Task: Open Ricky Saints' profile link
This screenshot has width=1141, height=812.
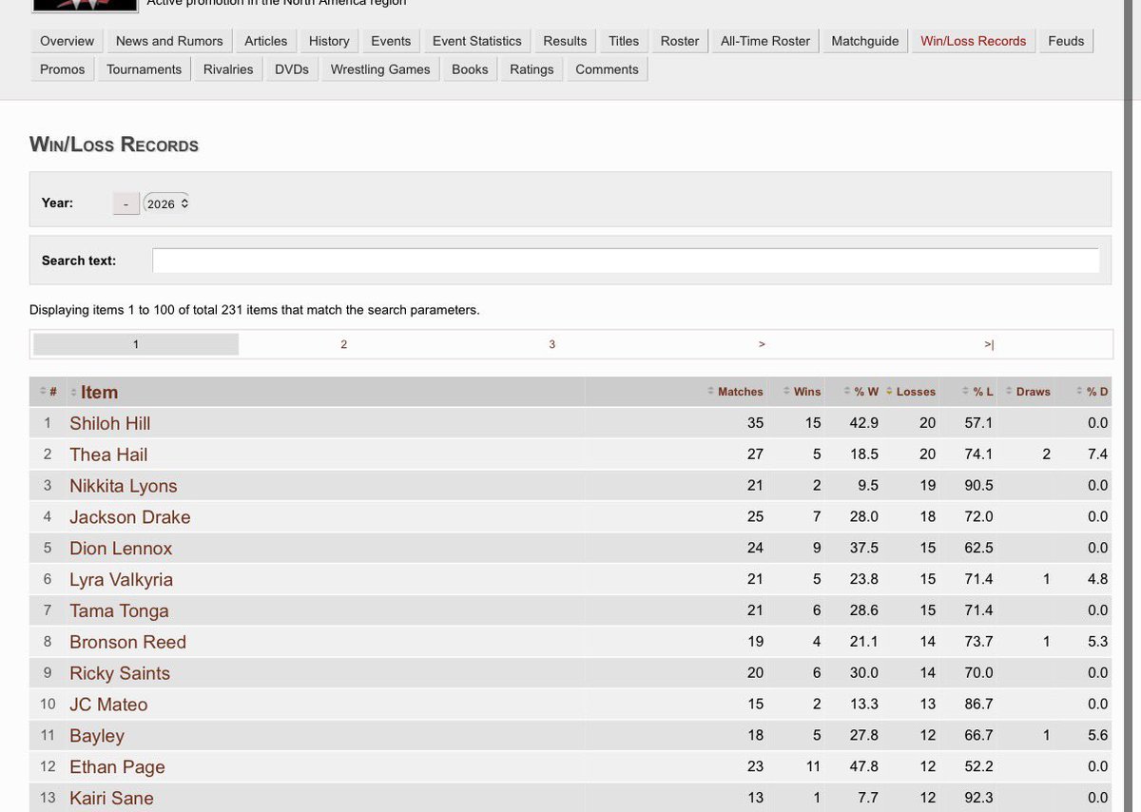Action: pyautogui.click(x=120, y=673)
